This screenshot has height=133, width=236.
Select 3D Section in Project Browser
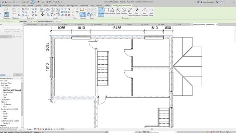tap(7, 104)
